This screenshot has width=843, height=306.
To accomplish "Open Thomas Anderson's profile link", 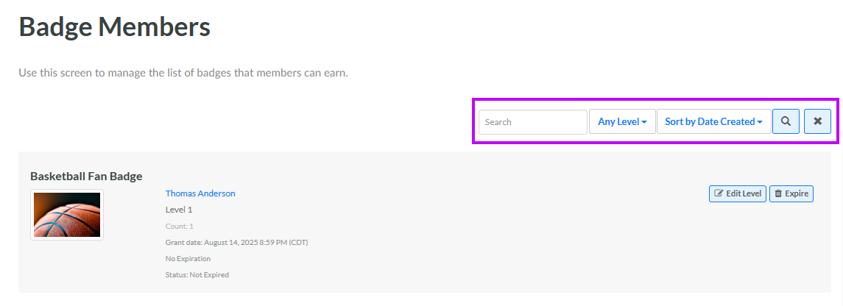I will click(x=200, y=193).
